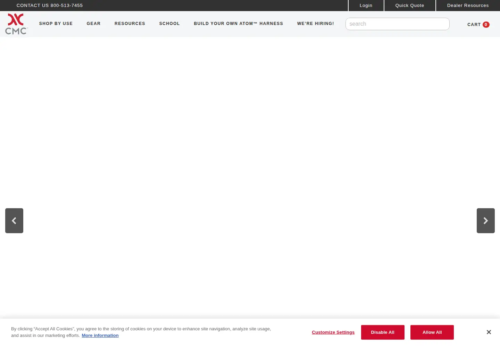Visit the We're Hiring page
500x347 pixels.
click(x=316, y=24)
